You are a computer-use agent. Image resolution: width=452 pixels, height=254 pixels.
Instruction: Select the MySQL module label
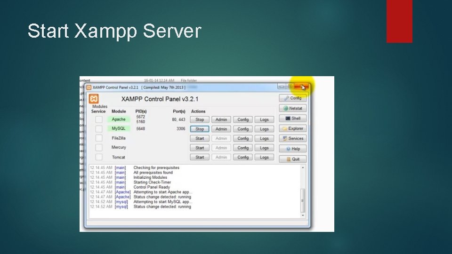point(119,128)
